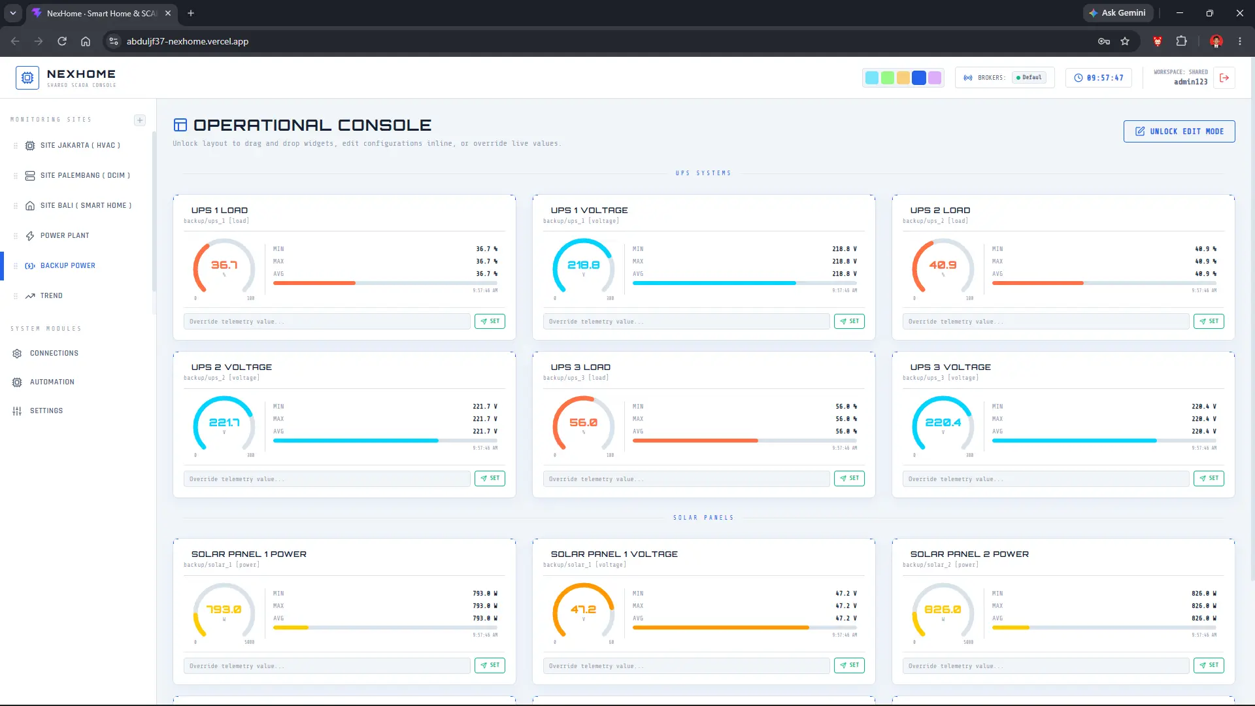Click the 'admin123' workspace username

(1191, 82)
